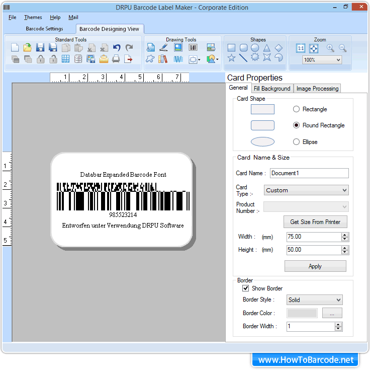370x370 pixels.
Task: Uncheck the Show Border checkbox
Action: 246,288
